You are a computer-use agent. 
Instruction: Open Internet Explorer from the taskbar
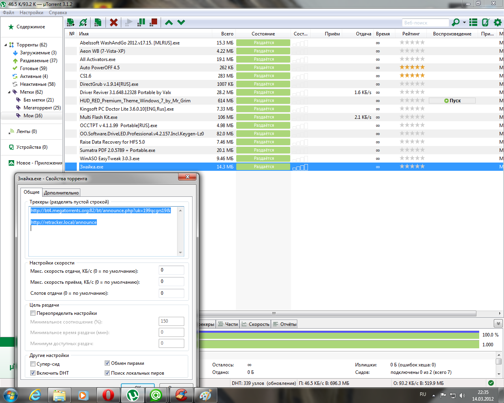click(x=35, y=395)
